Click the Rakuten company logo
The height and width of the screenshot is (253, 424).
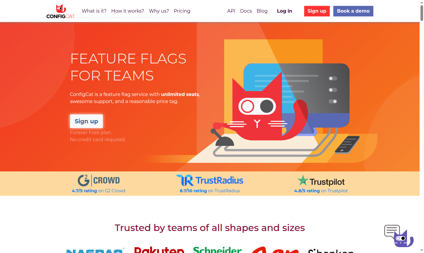(159, 250)
